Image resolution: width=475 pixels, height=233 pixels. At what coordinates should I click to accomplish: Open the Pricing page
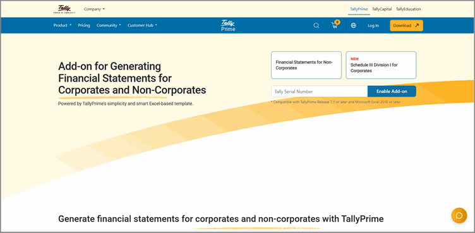pyautogui.click(x=84, y=25)
